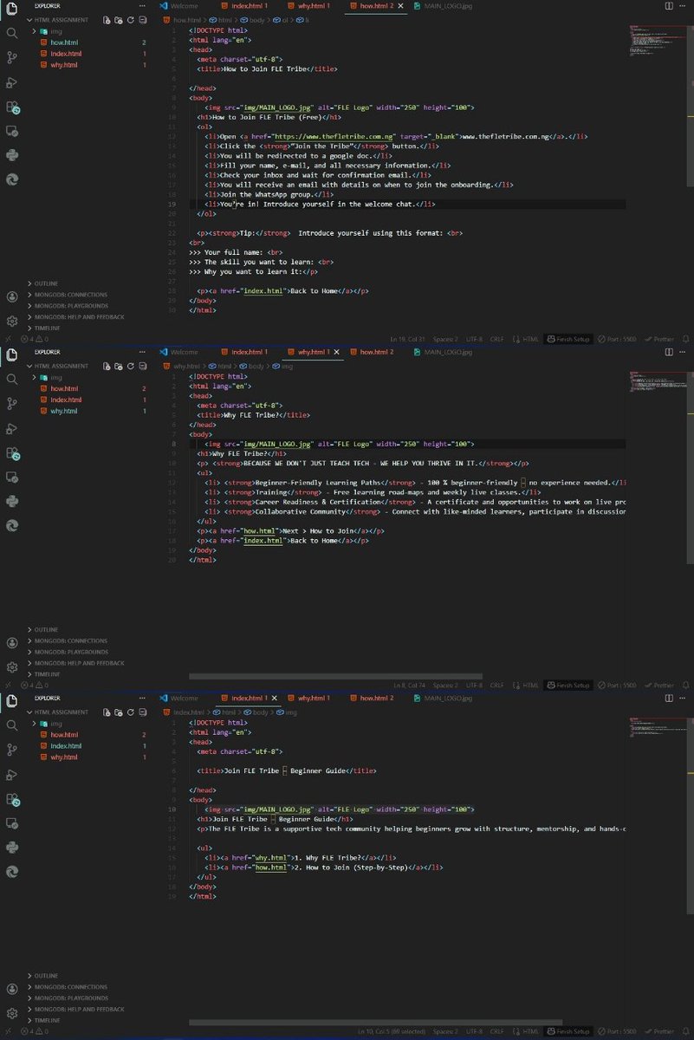The image size is (694, 1040).
Task: Click New File icon in how.html-active window
Action: click(107, 19)
